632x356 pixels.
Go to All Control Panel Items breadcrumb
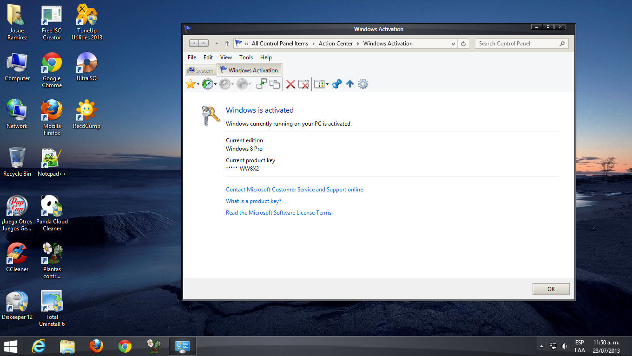280,44
